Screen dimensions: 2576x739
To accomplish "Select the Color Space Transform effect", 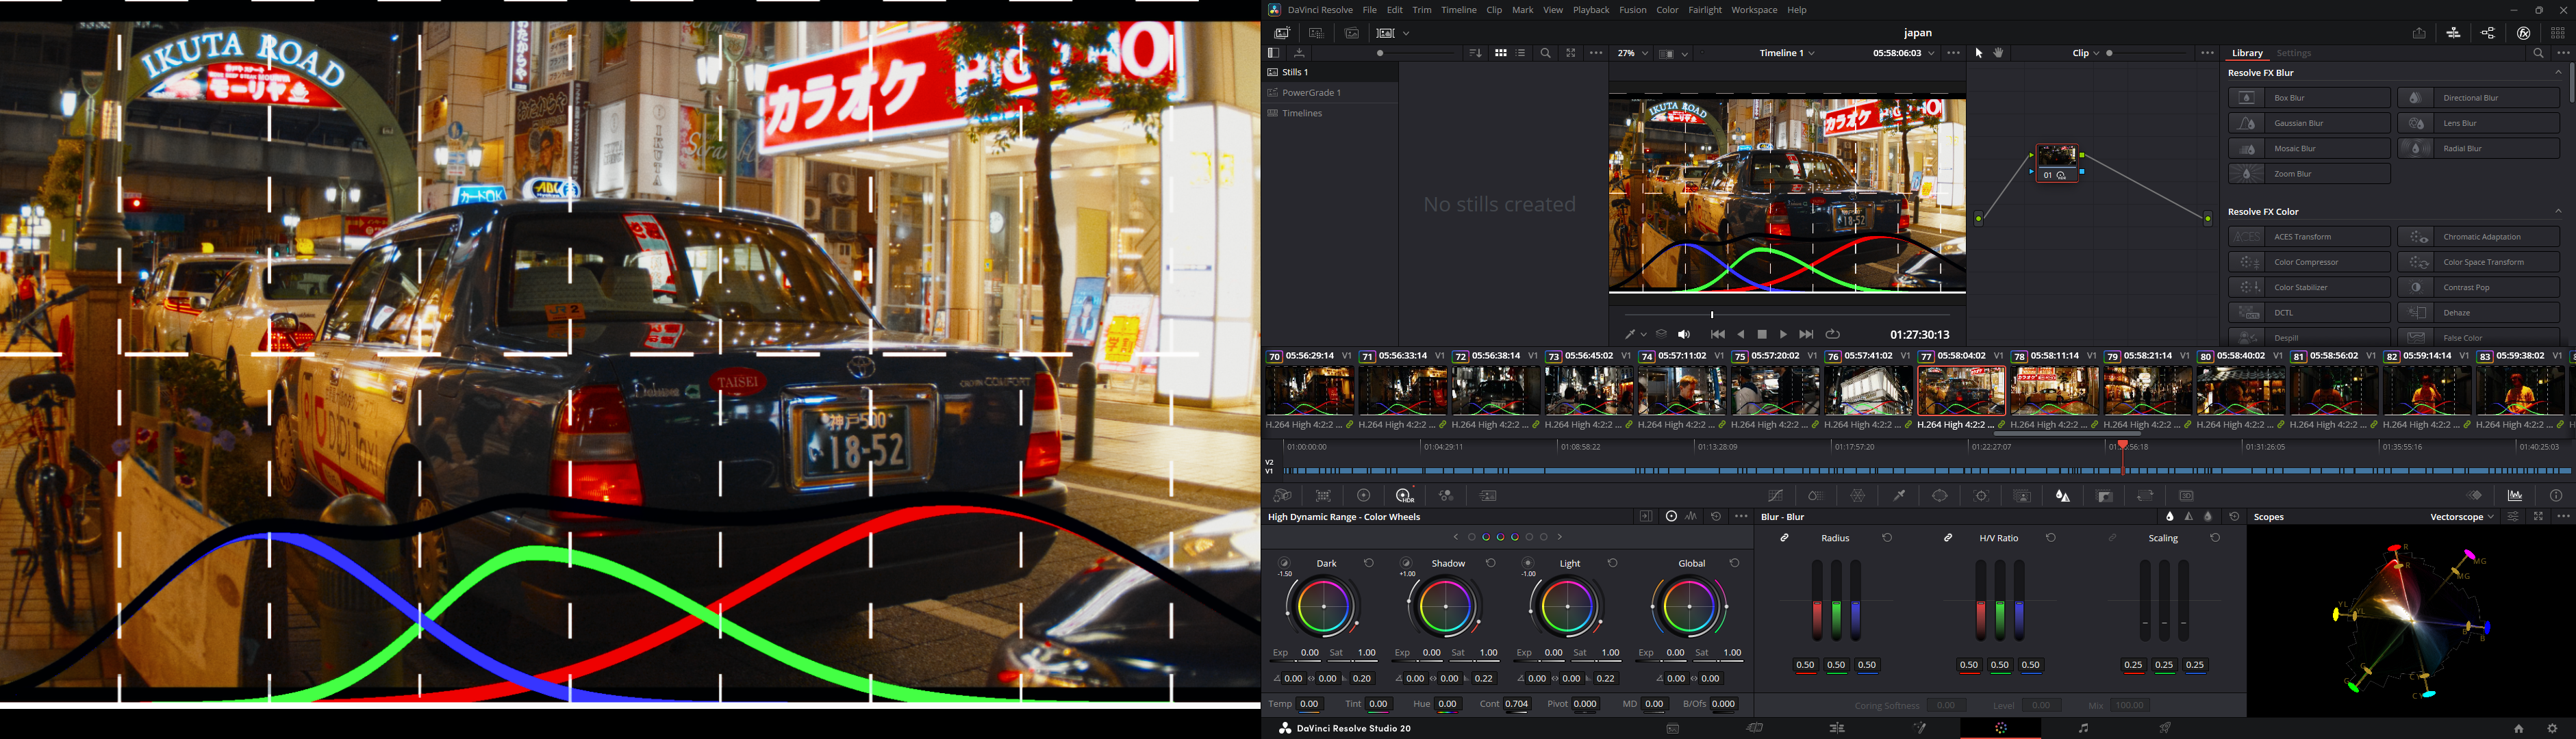I will point(2478,261).
